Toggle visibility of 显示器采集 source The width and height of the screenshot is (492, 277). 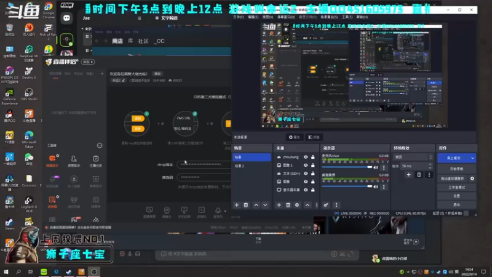pyautogui.click(x=306, y=190)
